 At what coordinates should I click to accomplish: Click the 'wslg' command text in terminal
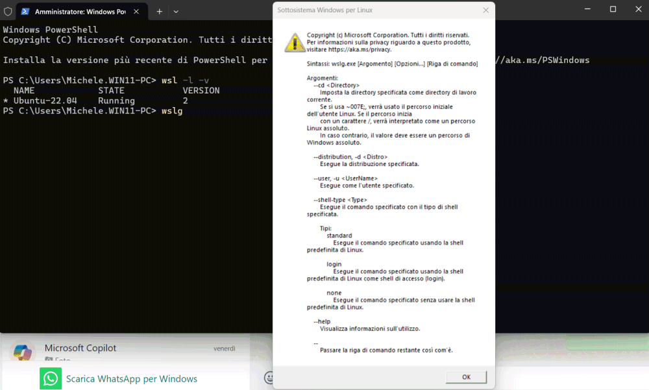point(172,111)
